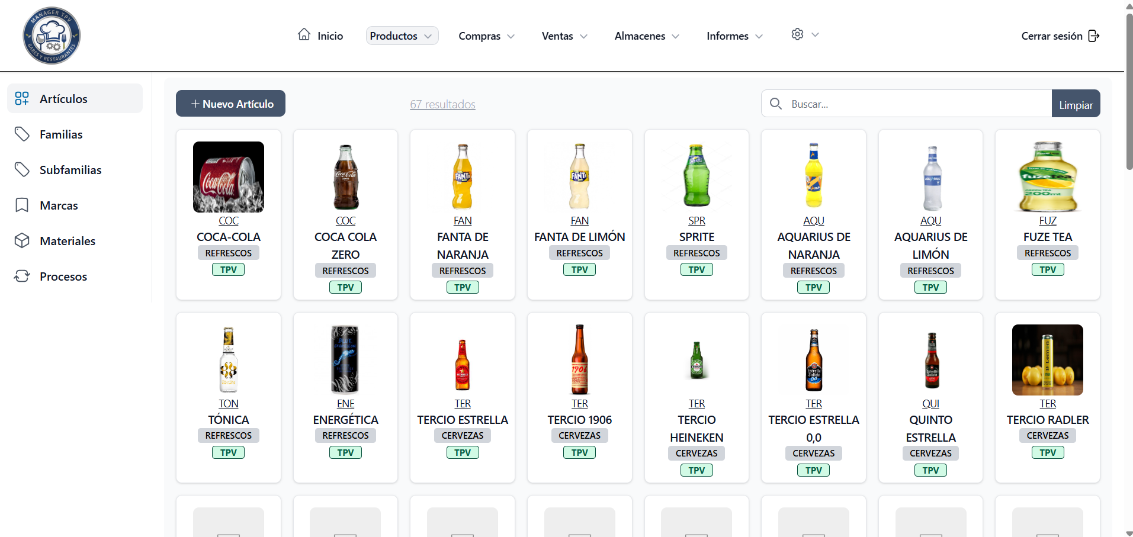Click the Marcas bookmark icon

tap(22, 205)
